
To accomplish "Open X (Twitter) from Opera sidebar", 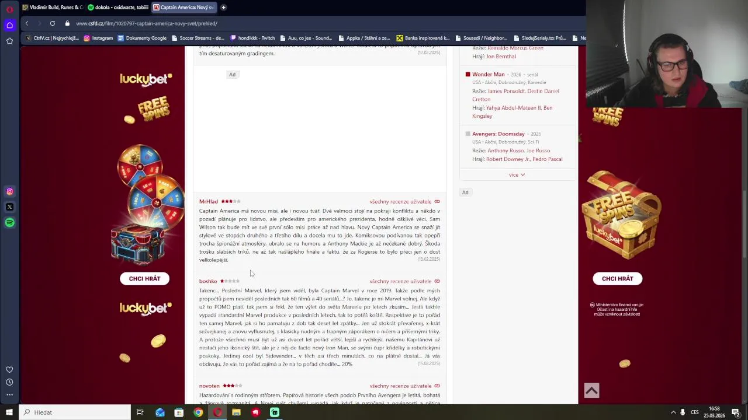I will [x=9, y=207].
